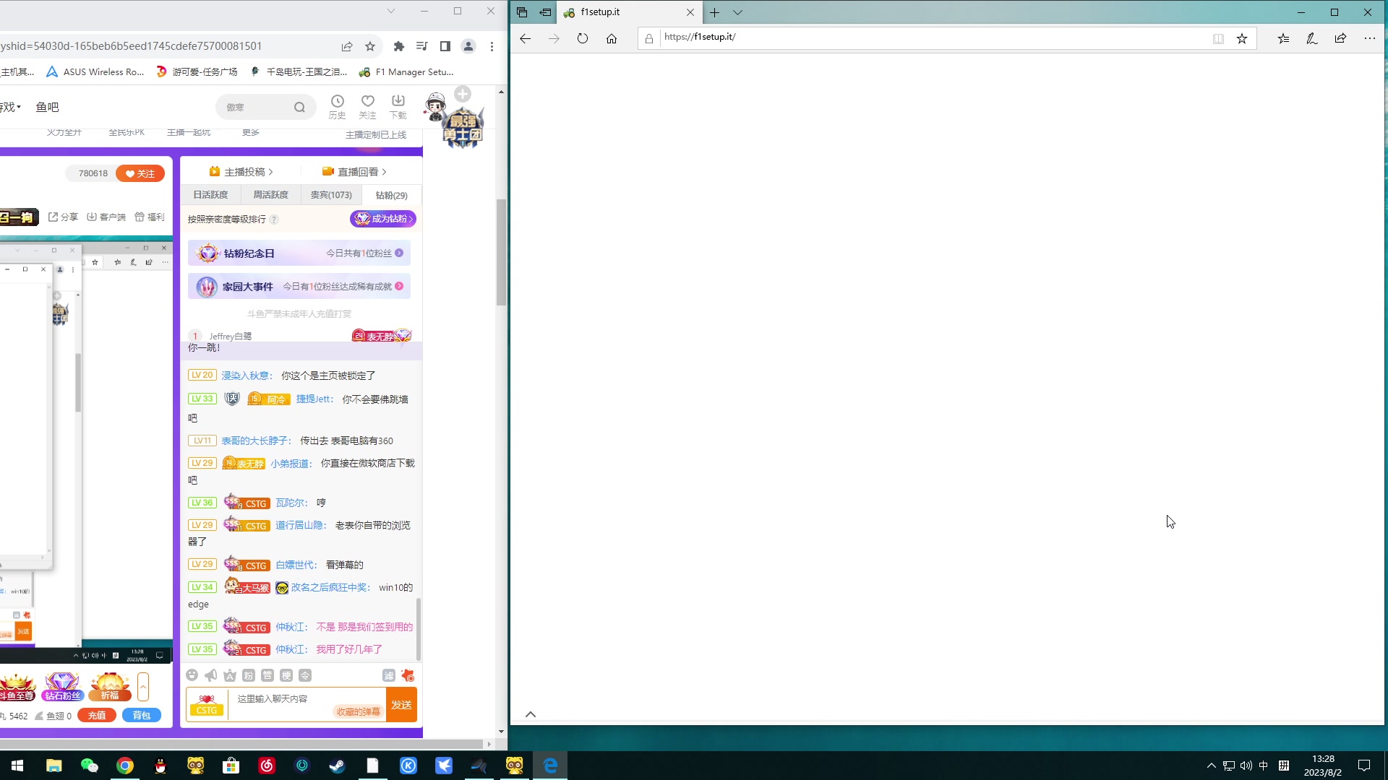Open WeChat from the taskbar
The width and height of the screenshot is (1388, 780).
pos(89,766)
